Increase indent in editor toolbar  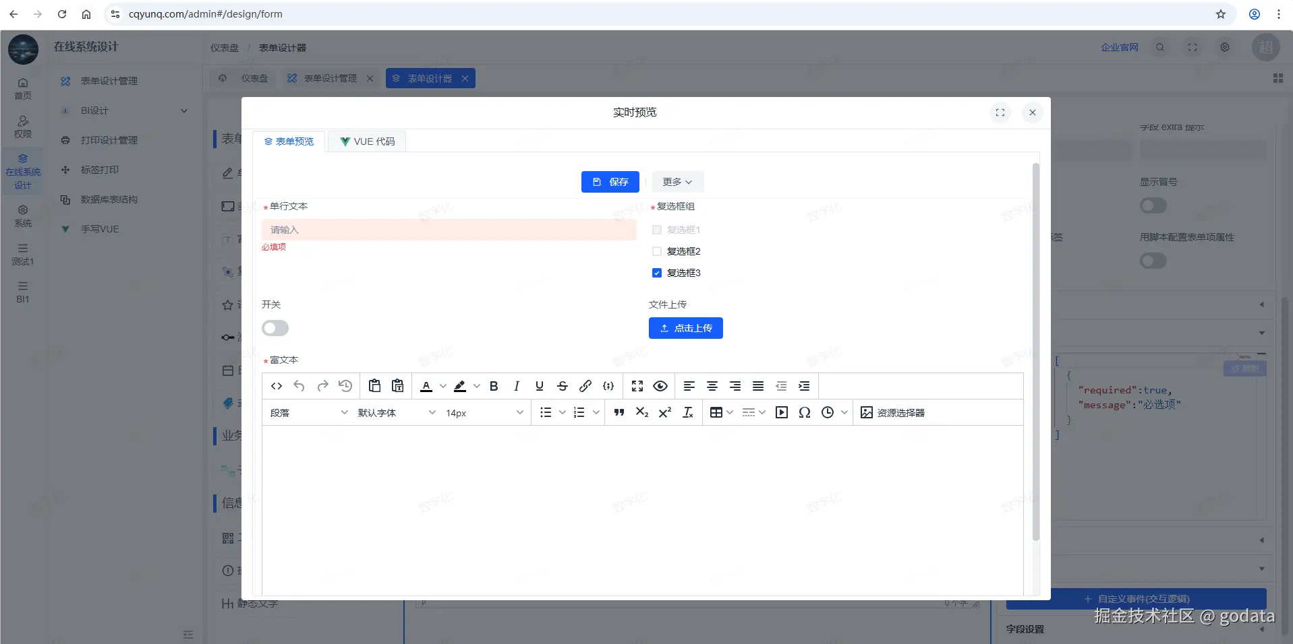[804, 386]
